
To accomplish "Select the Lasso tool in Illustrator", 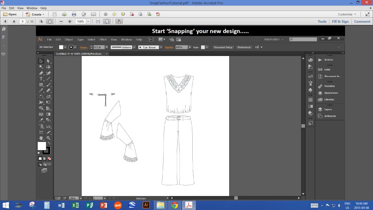I will point(48,67).
